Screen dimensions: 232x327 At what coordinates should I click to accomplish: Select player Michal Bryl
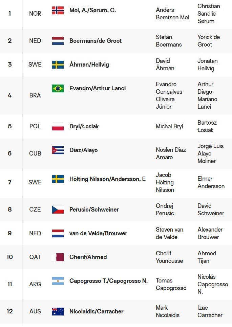pos(169,126)
